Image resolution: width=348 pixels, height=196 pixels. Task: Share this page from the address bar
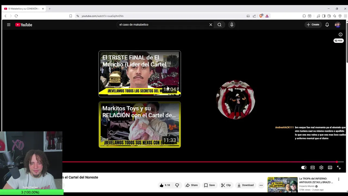[254, 16]
